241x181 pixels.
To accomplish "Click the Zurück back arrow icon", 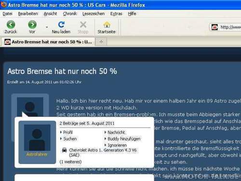I will [11, 25].
